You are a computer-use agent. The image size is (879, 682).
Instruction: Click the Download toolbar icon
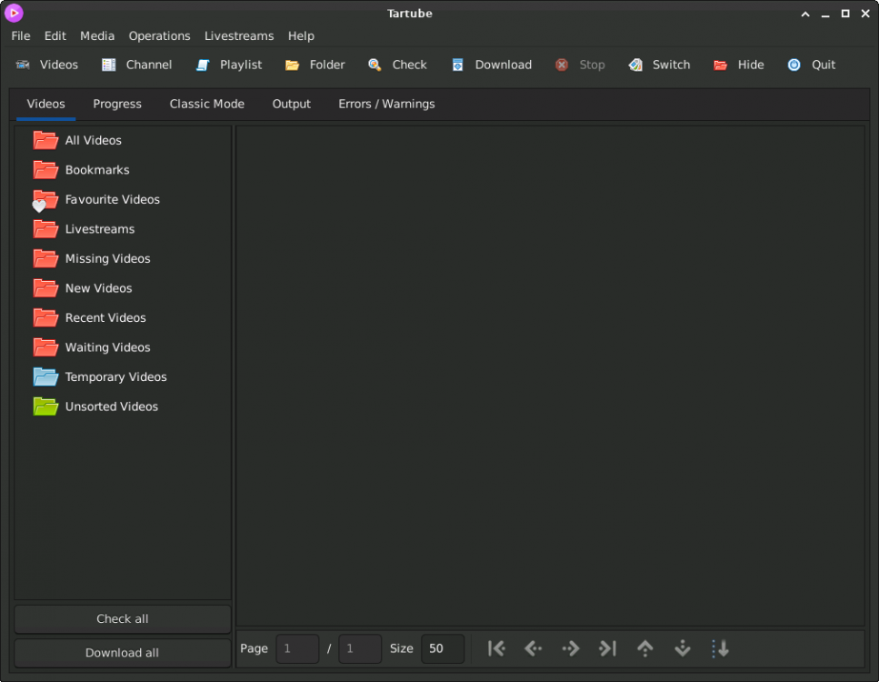coord(457,65)
